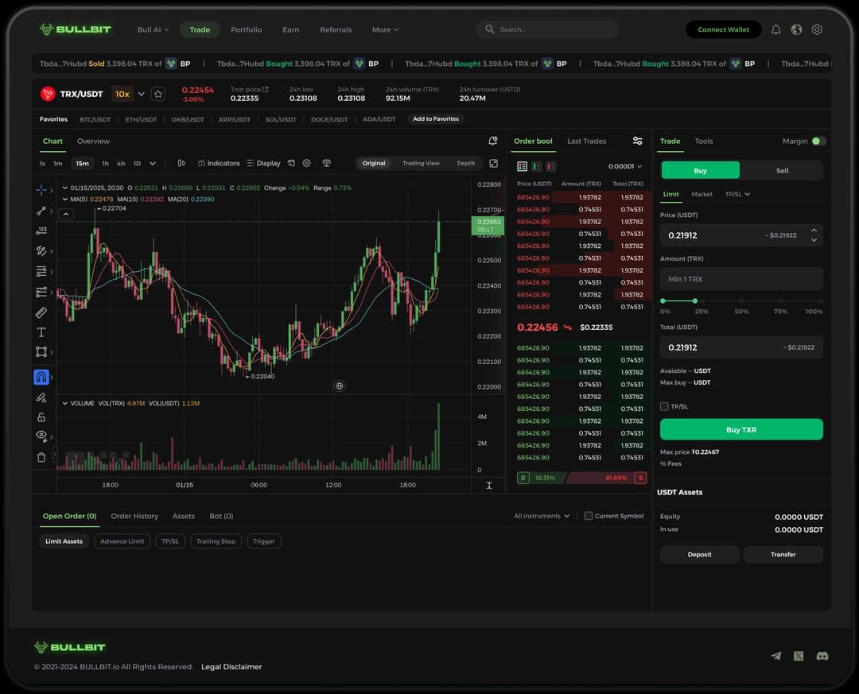
Task: Open the Portfolio page
Action: point(246,29)
